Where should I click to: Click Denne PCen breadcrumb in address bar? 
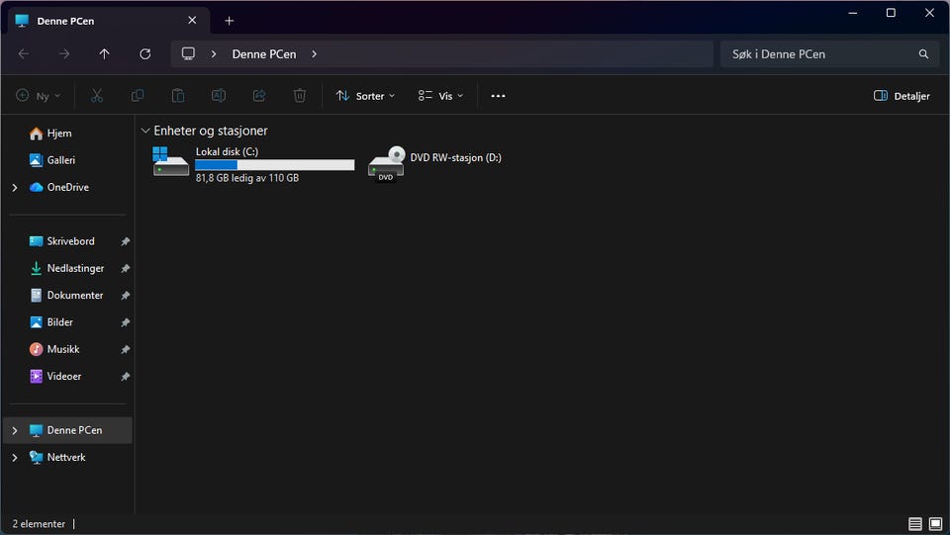click(264, 53)
